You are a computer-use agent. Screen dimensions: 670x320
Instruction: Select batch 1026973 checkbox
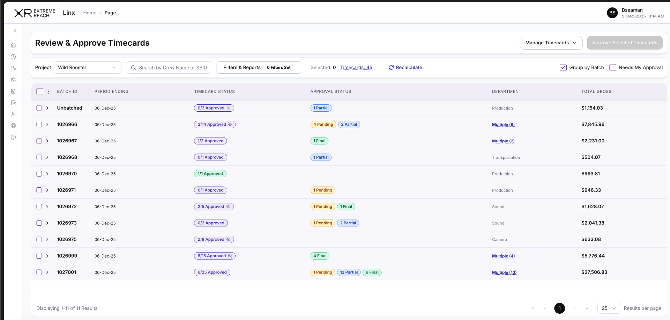tap(39, 223)
